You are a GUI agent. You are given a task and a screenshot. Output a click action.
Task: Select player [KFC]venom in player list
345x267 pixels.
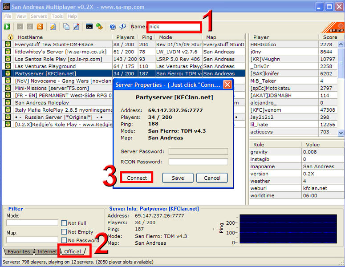[293, 110]
